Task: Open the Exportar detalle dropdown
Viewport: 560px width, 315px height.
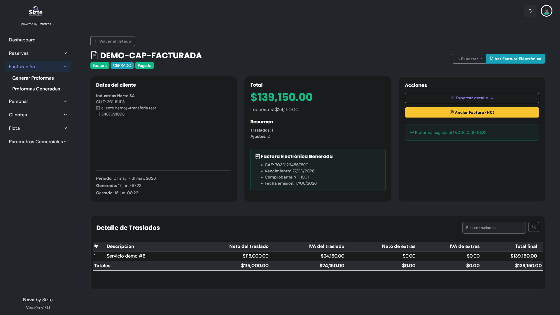Action: point(472,98)
